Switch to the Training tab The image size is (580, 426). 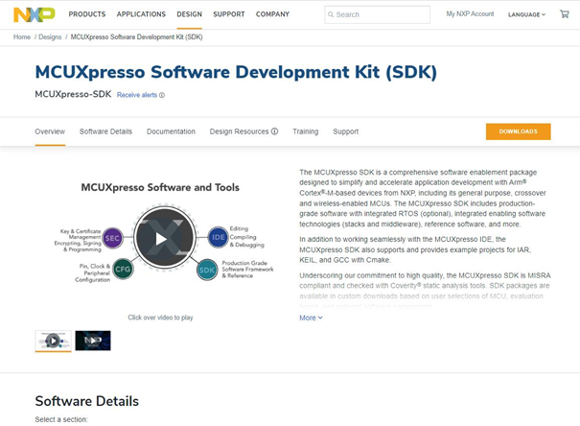306,131
